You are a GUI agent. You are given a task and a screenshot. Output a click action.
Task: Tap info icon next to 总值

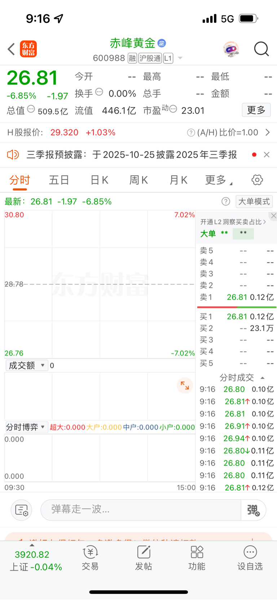31,109
